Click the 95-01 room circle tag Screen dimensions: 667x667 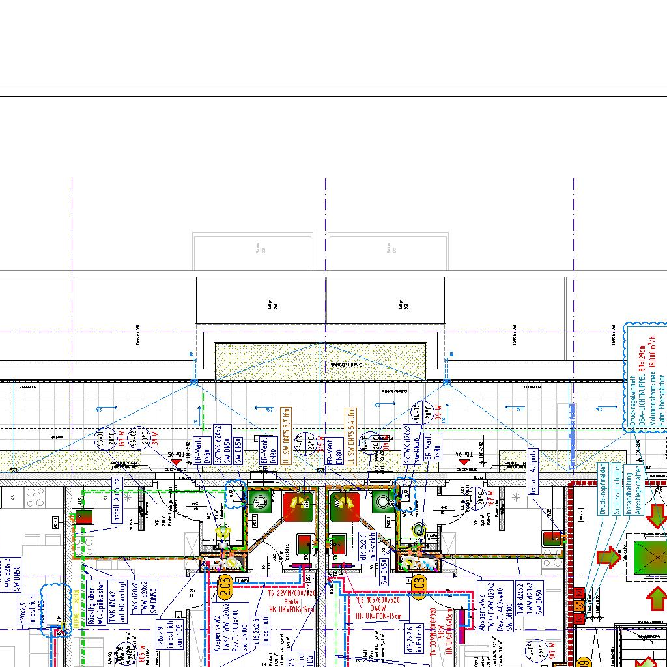(x=105, y=439)
